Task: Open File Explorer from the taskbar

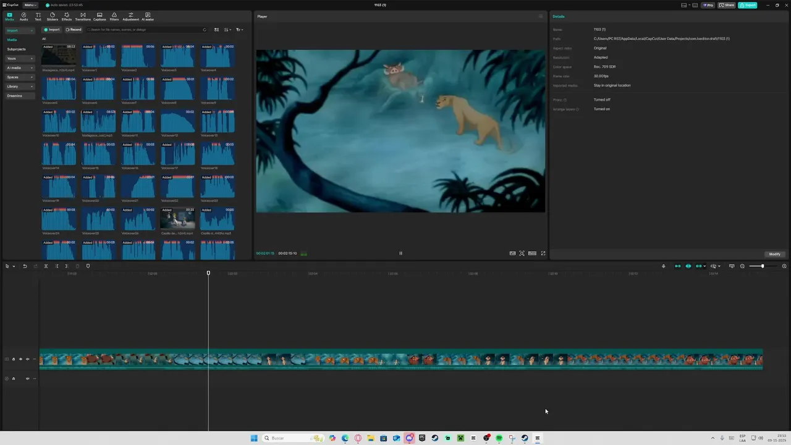Action: (x=371, y=438)
